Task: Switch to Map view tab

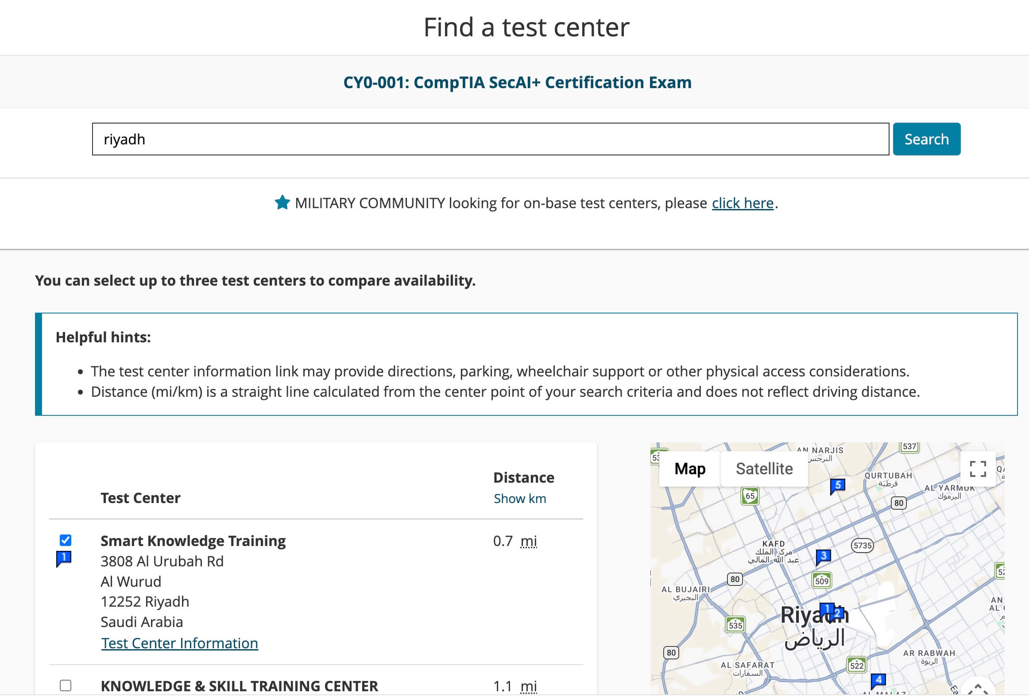Action: (x=689, y=469)
